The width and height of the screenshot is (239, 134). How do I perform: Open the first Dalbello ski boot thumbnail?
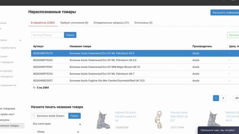103,120
